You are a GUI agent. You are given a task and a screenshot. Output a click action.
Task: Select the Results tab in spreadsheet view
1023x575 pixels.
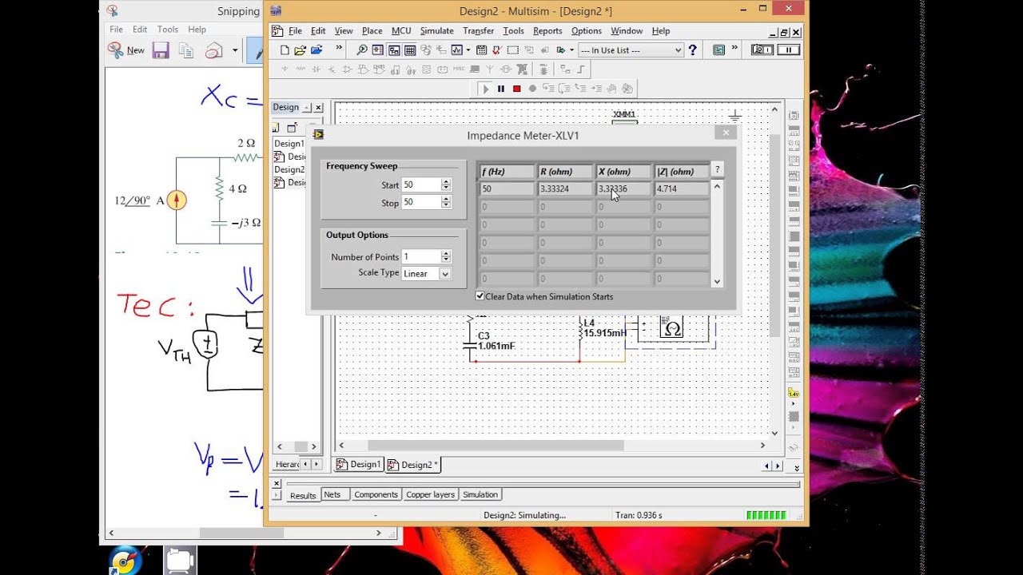point(302,495)
